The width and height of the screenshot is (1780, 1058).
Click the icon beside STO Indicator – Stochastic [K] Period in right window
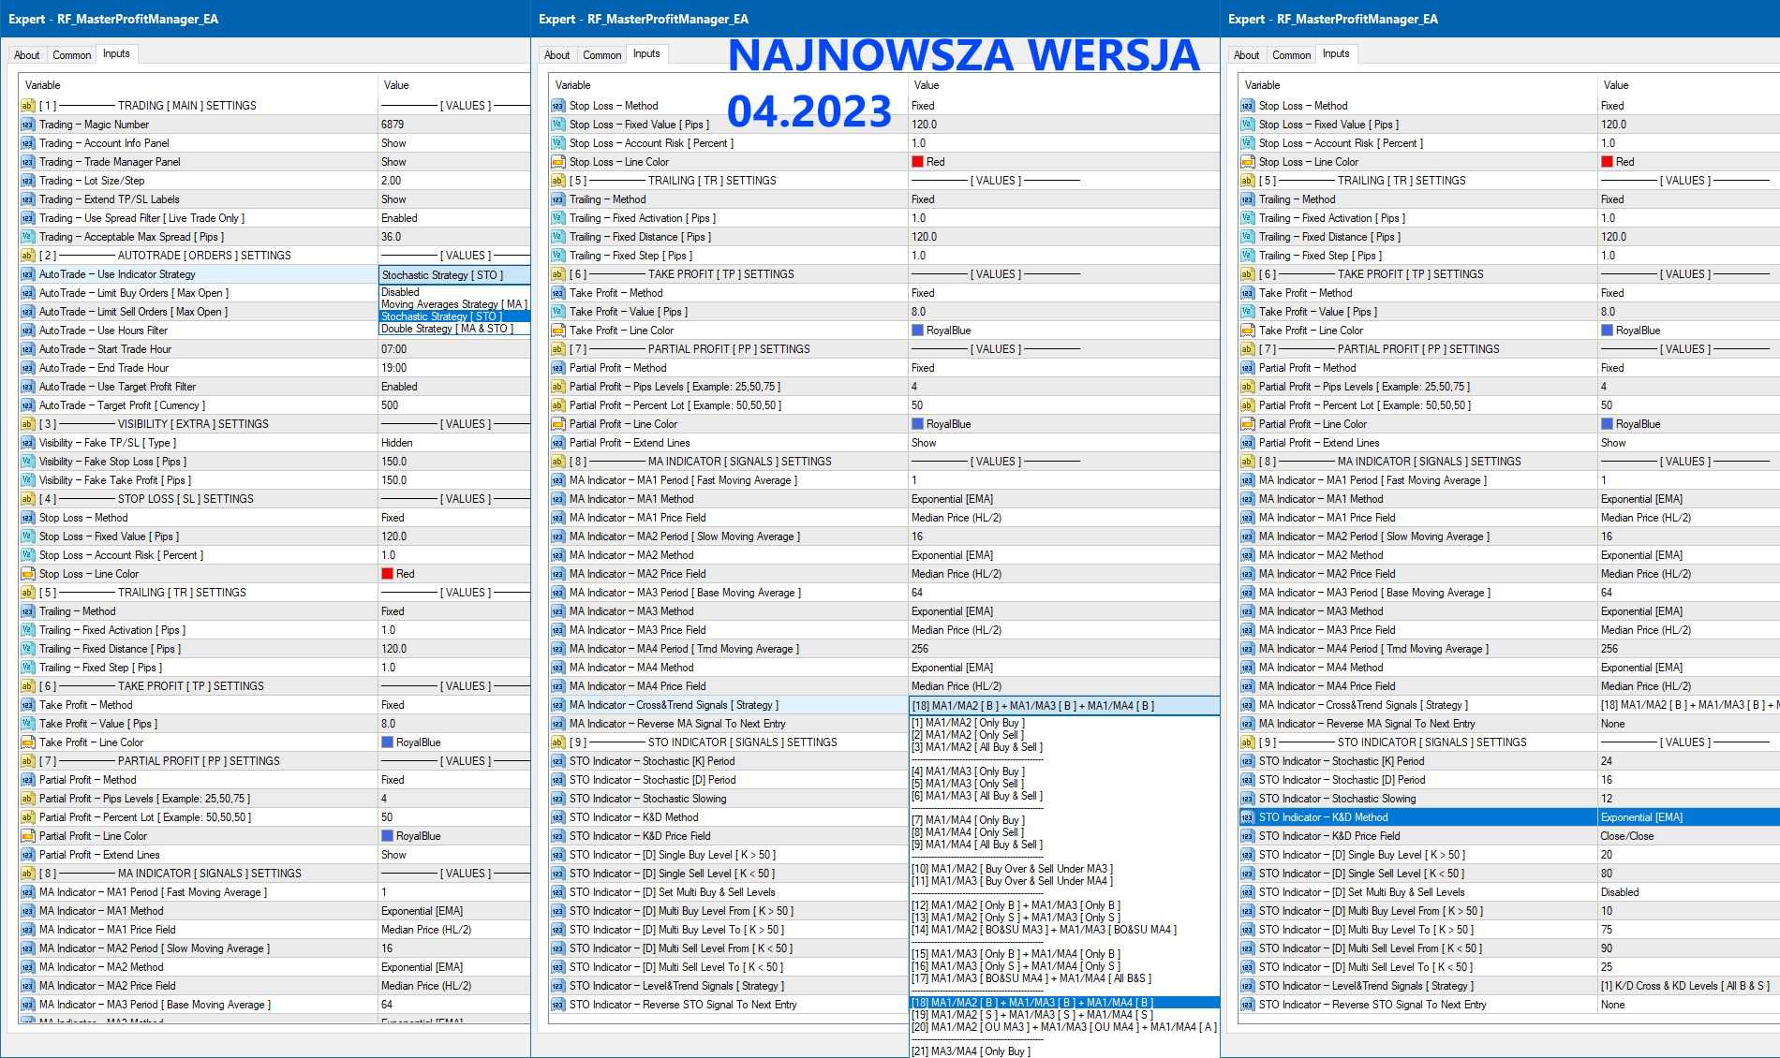[x=1247, y=761]
